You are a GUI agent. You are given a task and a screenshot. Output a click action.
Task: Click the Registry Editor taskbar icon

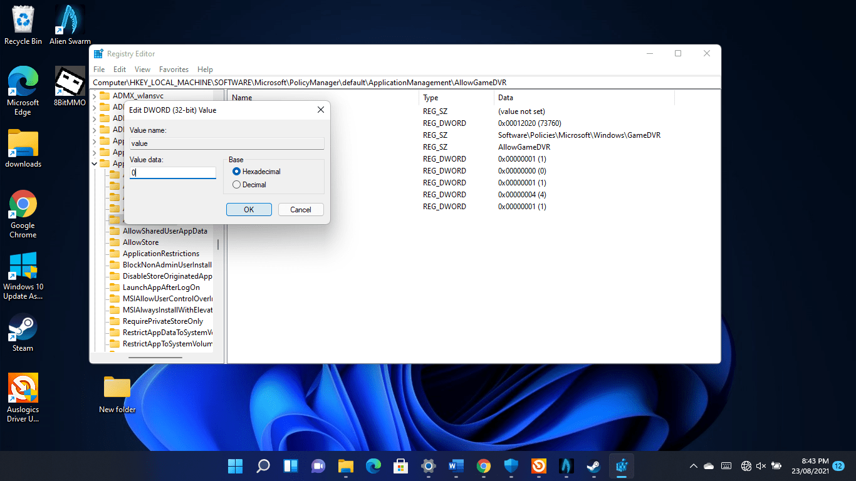[622, 466]
